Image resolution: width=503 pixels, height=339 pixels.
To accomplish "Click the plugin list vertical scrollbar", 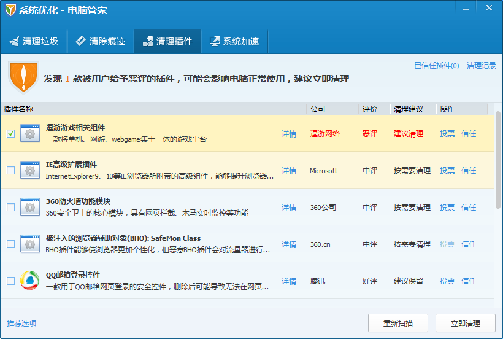I will point(498,160).
